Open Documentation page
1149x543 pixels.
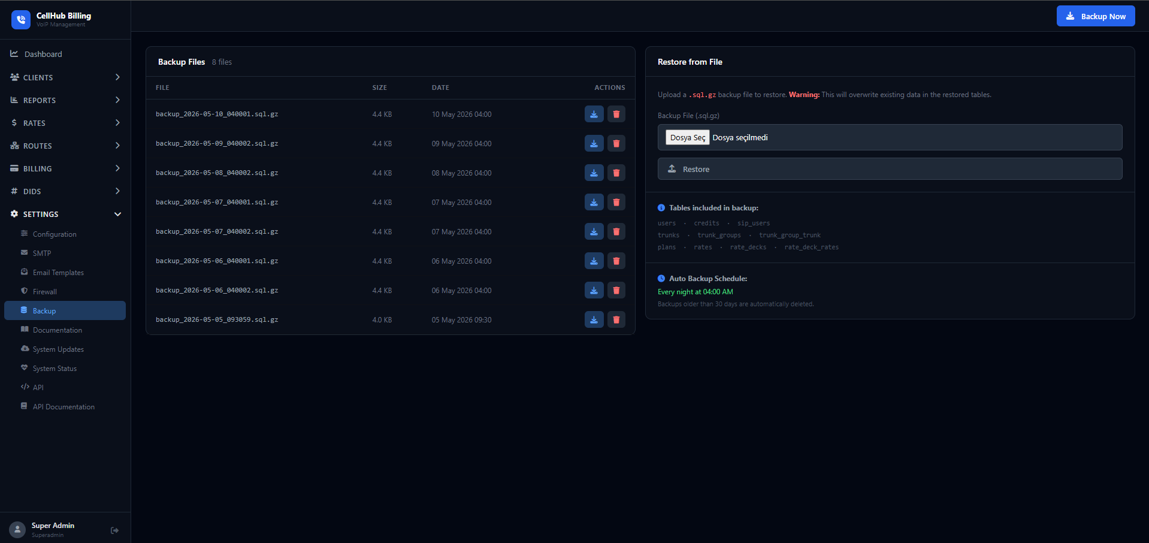65,330
